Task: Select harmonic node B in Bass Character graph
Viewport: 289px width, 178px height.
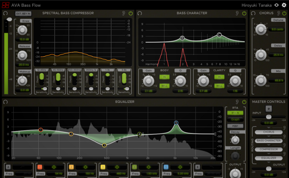Action: [182, 38]
